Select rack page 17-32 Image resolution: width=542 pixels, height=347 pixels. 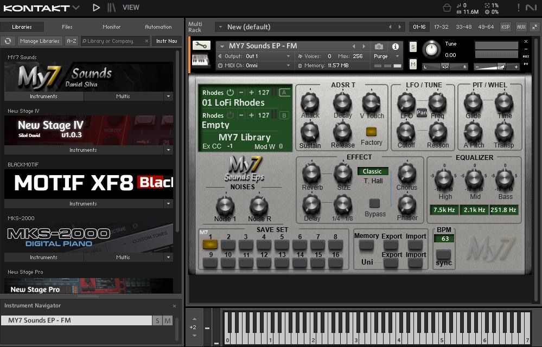click(x=441, y=27)
